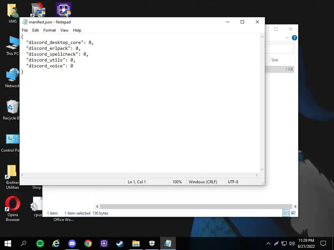Image resolution: width=334 pixels, height=250 pixels.
Task: Show hidden system tray icons
Action: click(268, 243)
